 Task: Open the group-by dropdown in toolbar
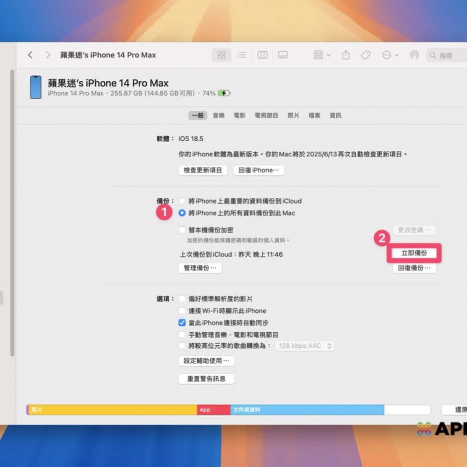coord(322,55)
